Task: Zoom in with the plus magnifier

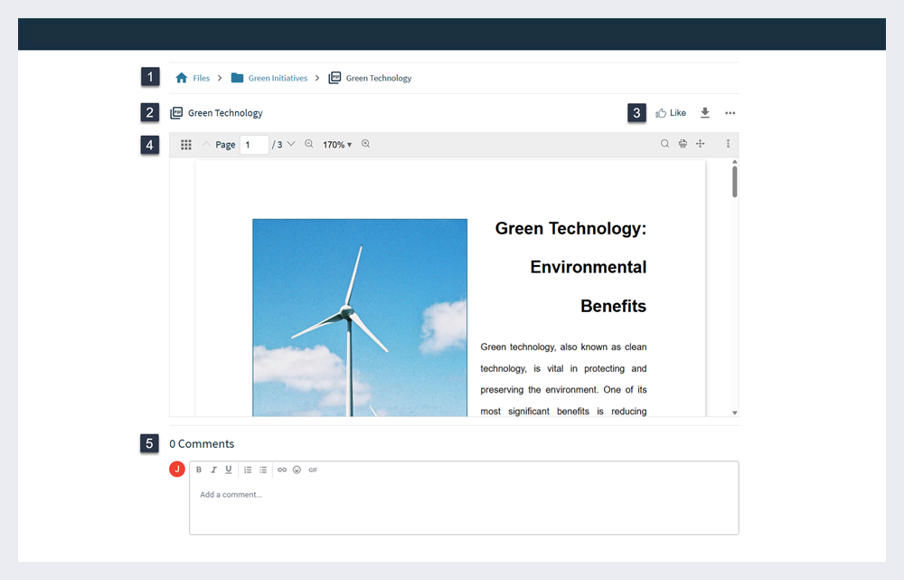Action: (365, 144)
